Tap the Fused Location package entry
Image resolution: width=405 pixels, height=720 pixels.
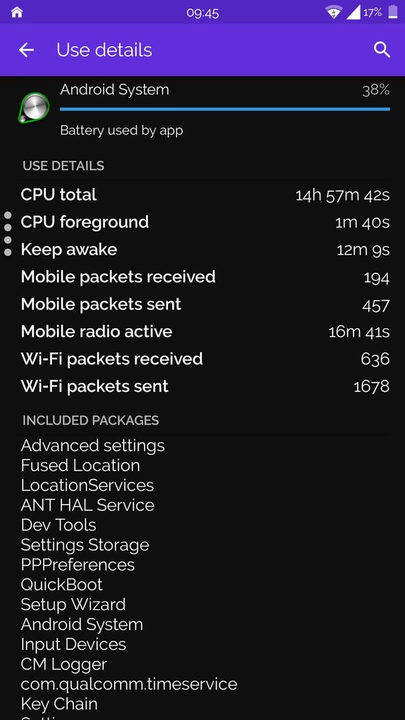coord(80,465)
